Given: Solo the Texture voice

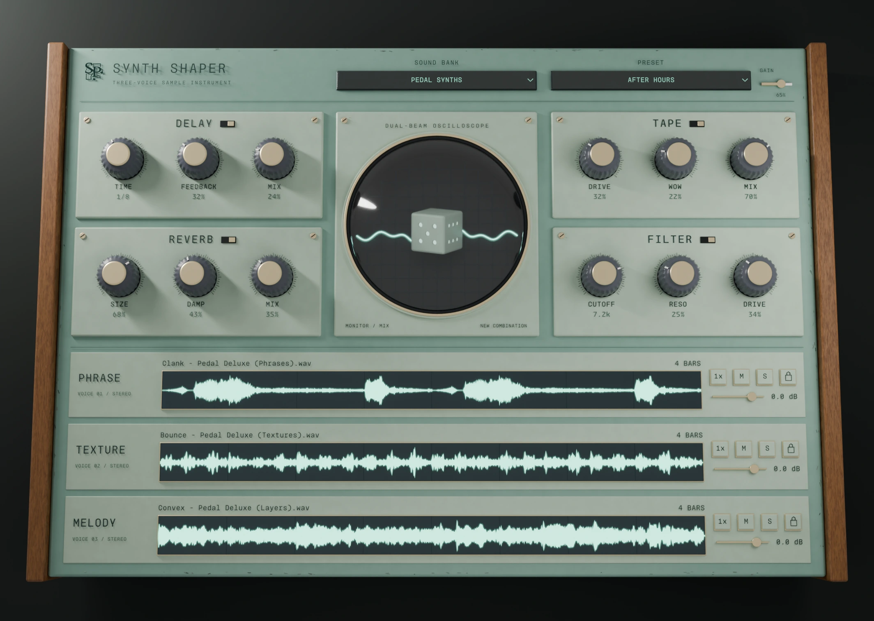Looking at the screenshot, I should pyautogui.click(x=767, y=448).
